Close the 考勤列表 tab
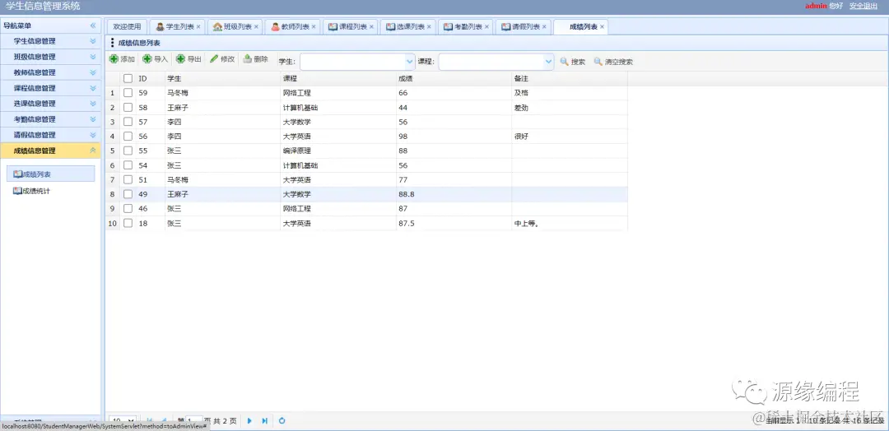This screenshot has width=889, height=431. [487, 26]
